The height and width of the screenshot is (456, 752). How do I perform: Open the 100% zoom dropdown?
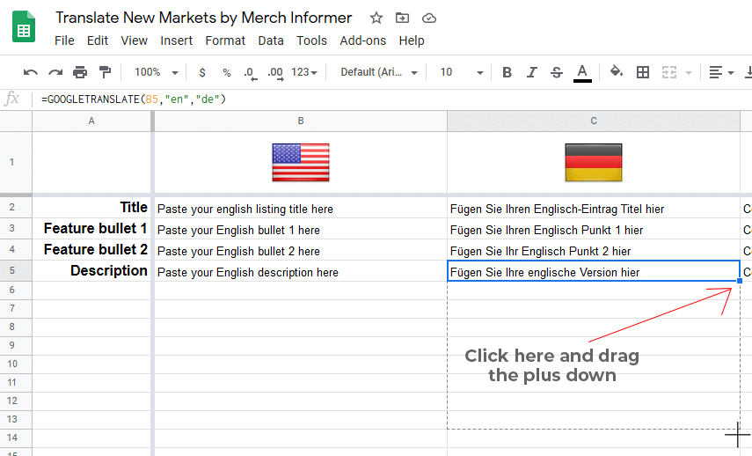157,72
